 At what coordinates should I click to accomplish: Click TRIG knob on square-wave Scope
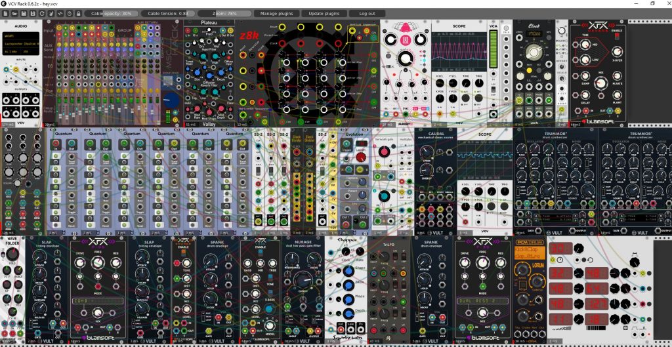[504, 191]
